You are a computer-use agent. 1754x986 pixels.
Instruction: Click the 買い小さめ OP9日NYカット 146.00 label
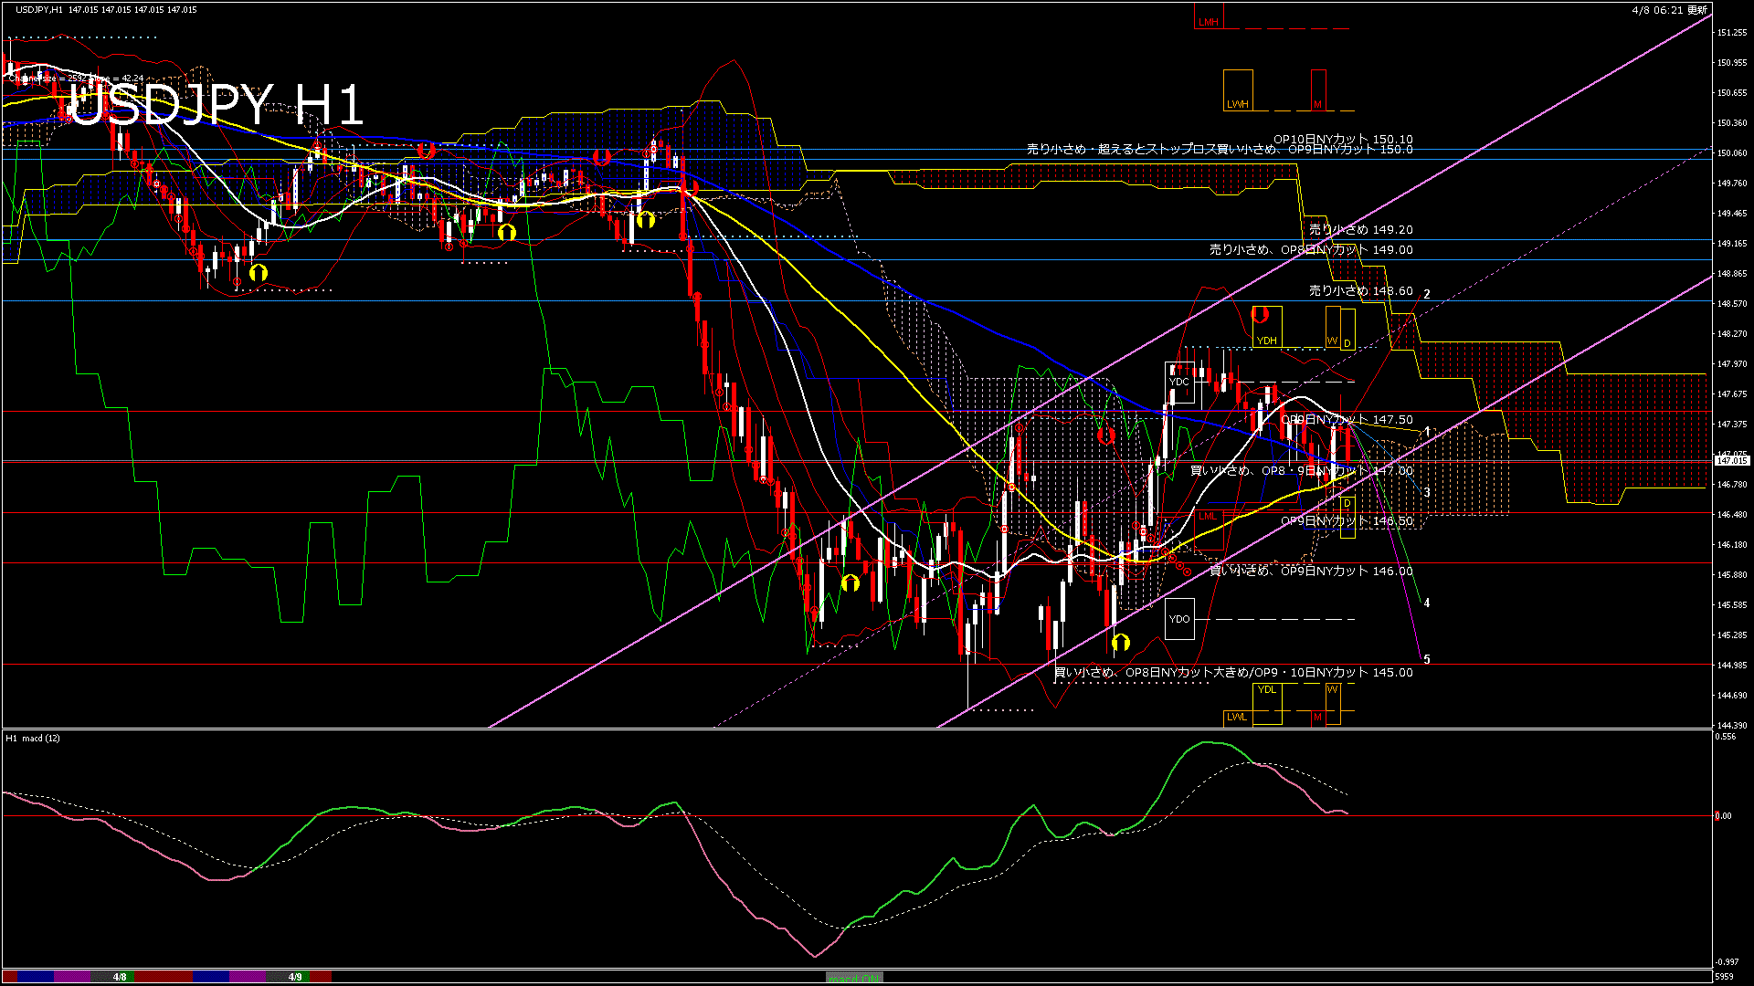tap(1311, 571)
